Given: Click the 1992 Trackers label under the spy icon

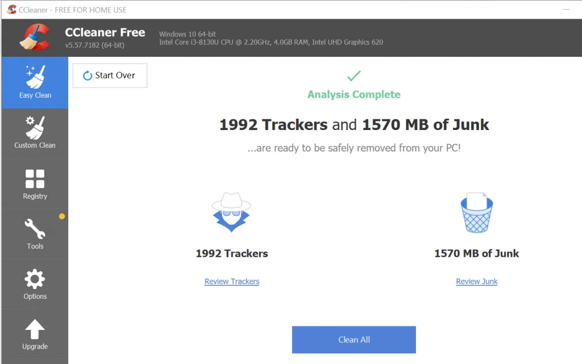Looking at the screenshot, I should (231, 254).
